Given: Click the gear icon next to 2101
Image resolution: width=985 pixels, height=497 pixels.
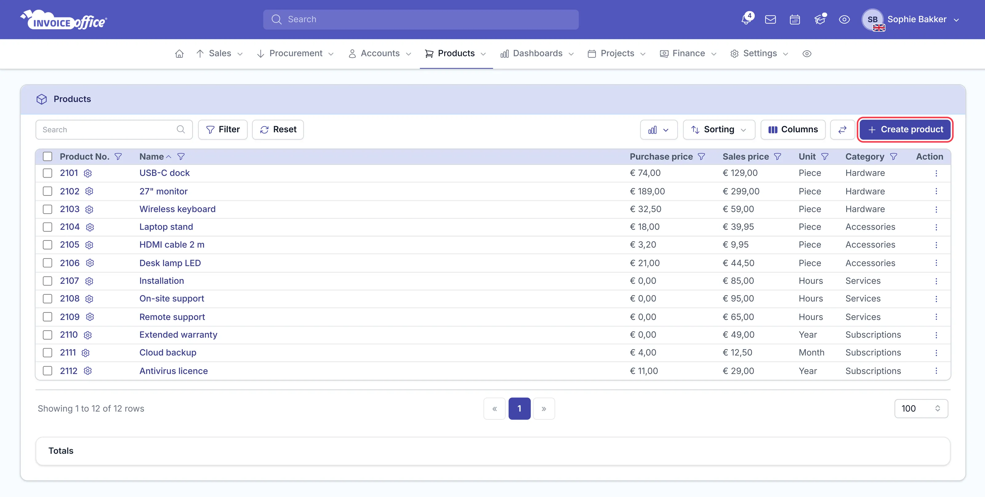Looking at the screenshot, I should (87, 173).
